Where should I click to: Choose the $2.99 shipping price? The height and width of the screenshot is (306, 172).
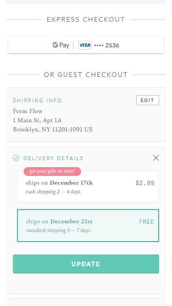pyautogui.click(x=145, y=183)
